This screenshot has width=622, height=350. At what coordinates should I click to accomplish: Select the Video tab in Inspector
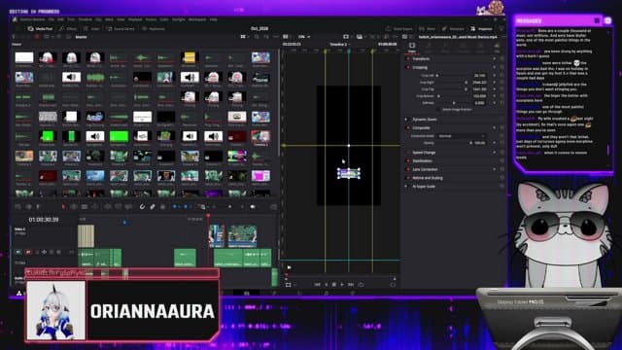click(x=412, y=47)
